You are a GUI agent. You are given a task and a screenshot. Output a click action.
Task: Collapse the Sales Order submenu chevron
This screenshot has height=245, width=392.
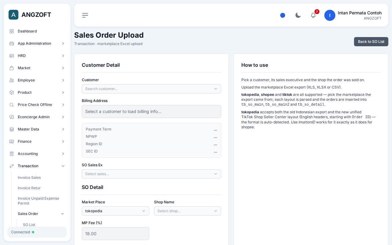62,214
